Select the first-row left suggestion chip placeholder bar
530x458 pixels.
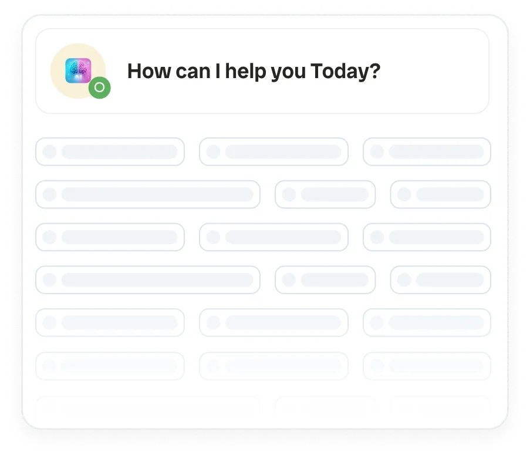[119, 151]
